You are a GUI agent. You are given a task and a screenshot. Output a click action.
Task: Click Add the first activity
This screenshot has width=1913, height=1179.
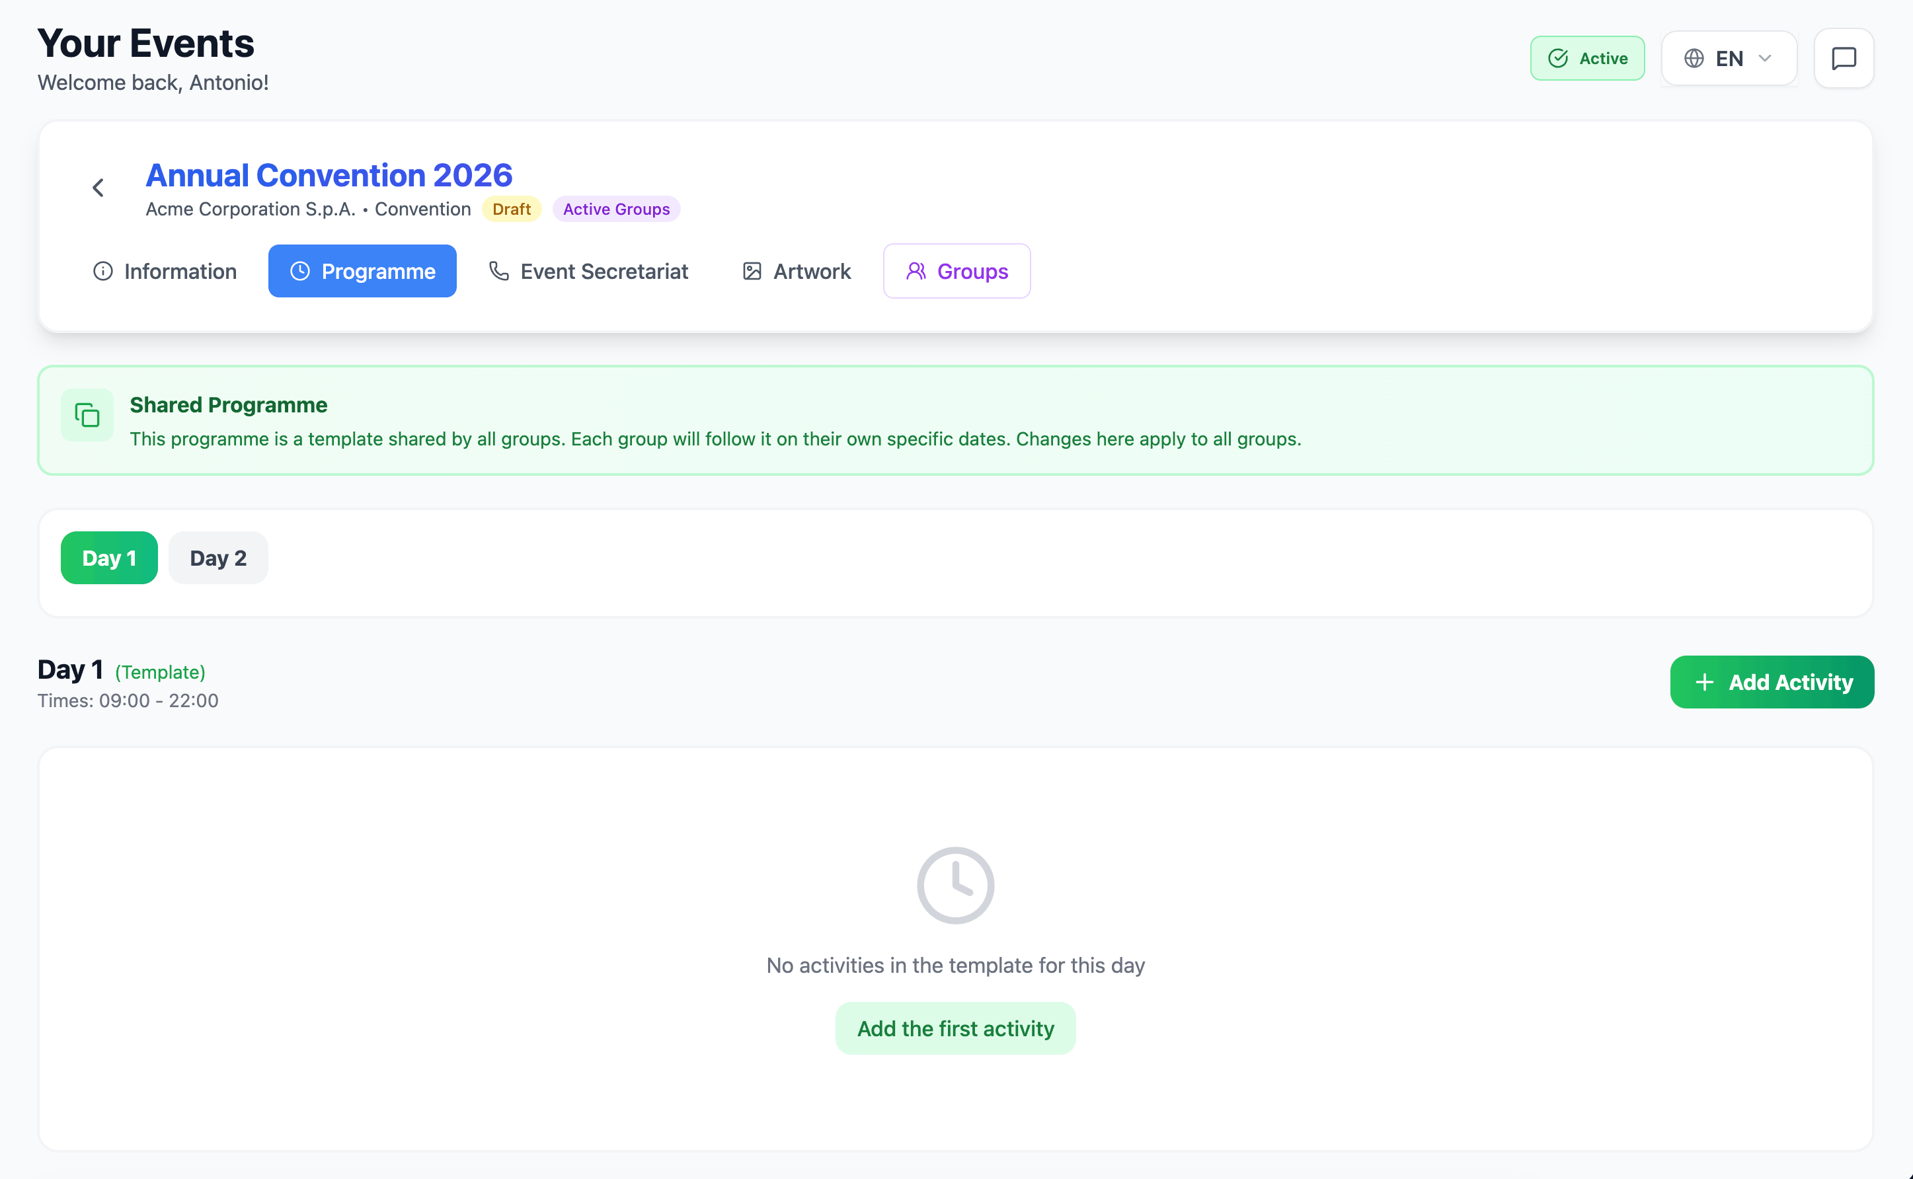pyautogui.click(x=955, y=1028)
